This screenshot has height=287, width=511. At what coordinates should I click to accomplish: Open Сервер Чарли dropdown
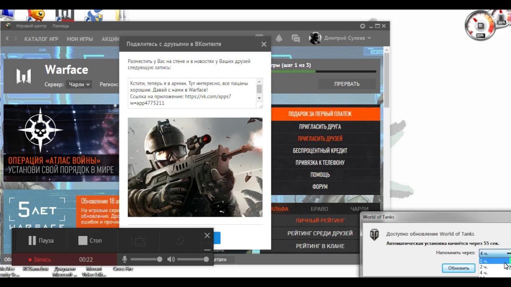coord(79,85)
